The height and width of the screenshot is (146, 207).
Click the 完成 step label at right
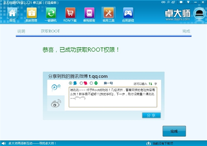(186, 31)
